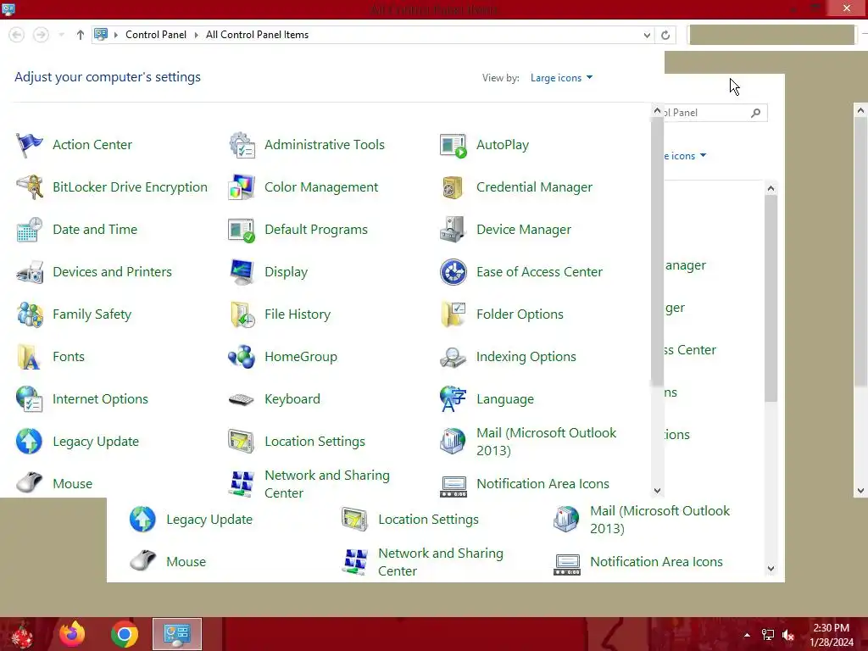Click the front window scrollbar down arrow
The height and width of the screenshot is (651, 868).
(657, 491)
